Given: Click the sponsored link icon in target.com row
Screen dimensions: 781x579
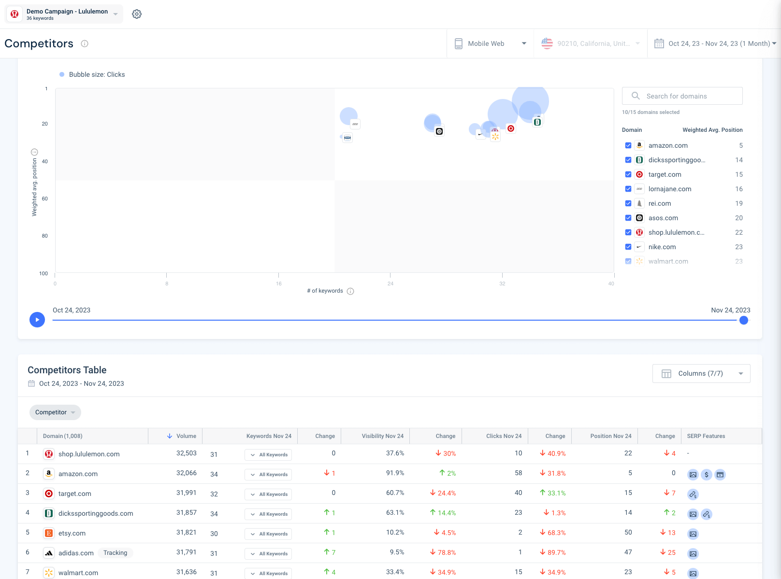Looking at the screenshot, I should tap(693, 494).
